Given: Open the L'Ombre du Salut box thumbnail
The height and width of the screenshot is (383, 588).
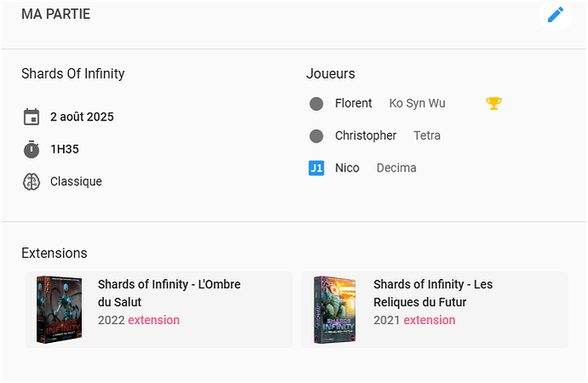Looking at the screenshot, I should [x=60, y=310].
